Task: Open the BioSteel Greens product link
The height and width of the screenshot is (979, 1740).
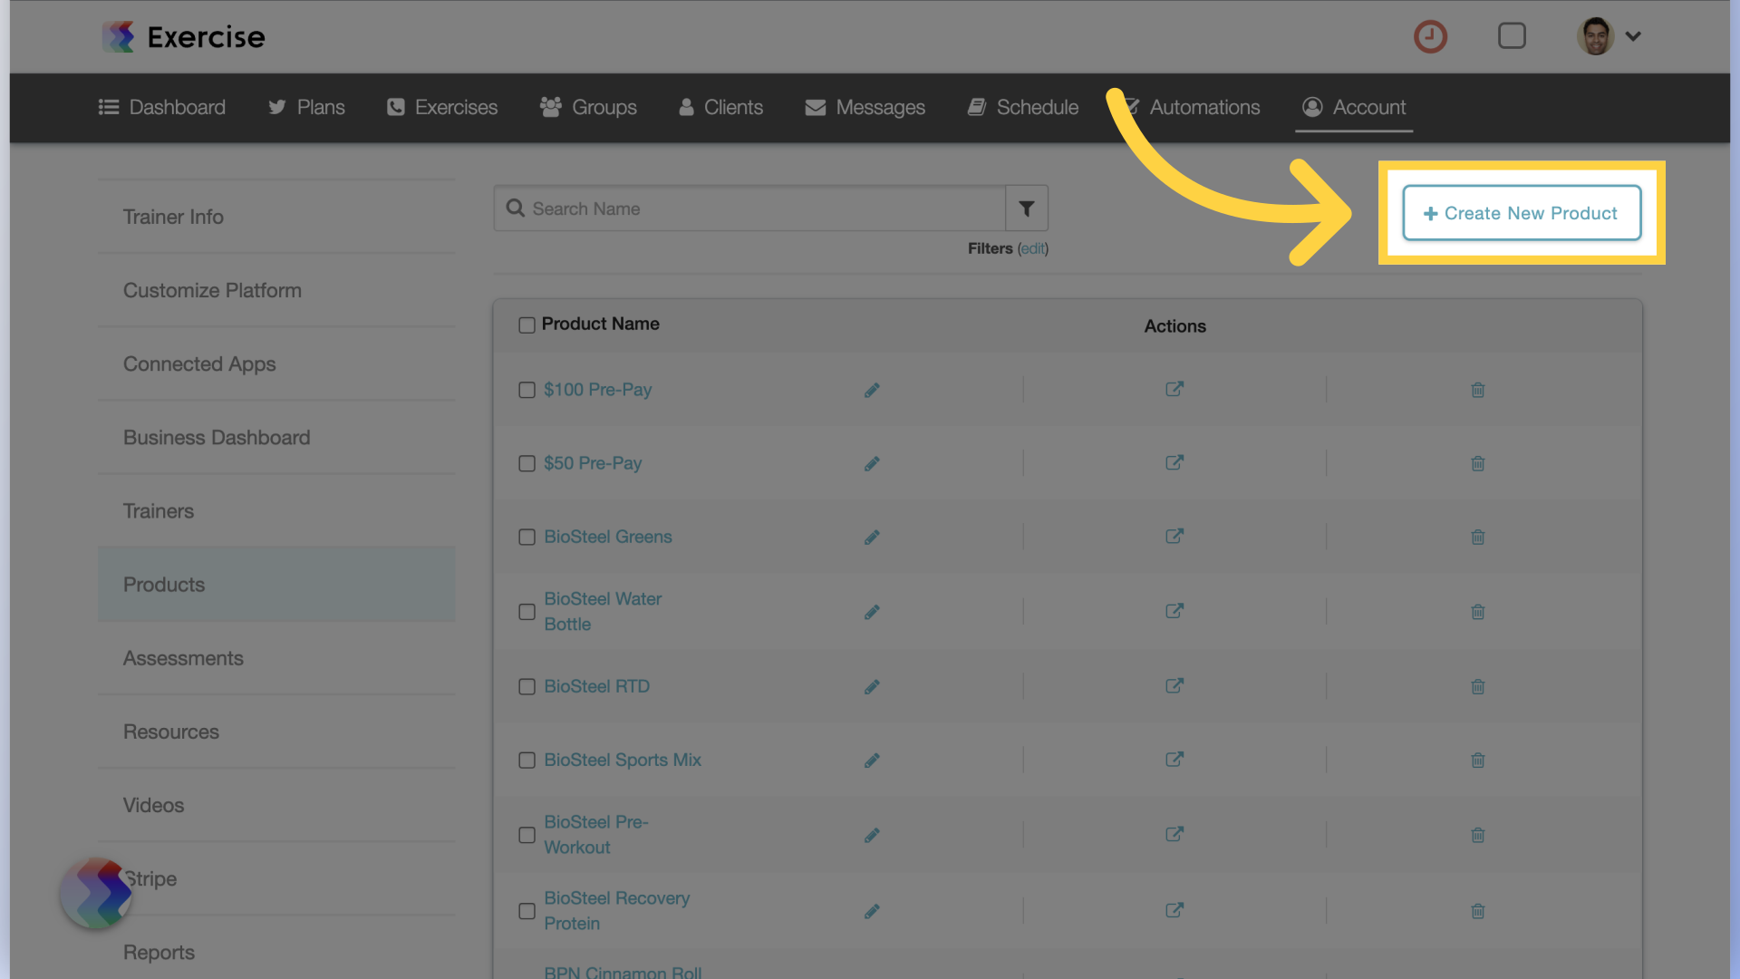Action: coord(608,537)
